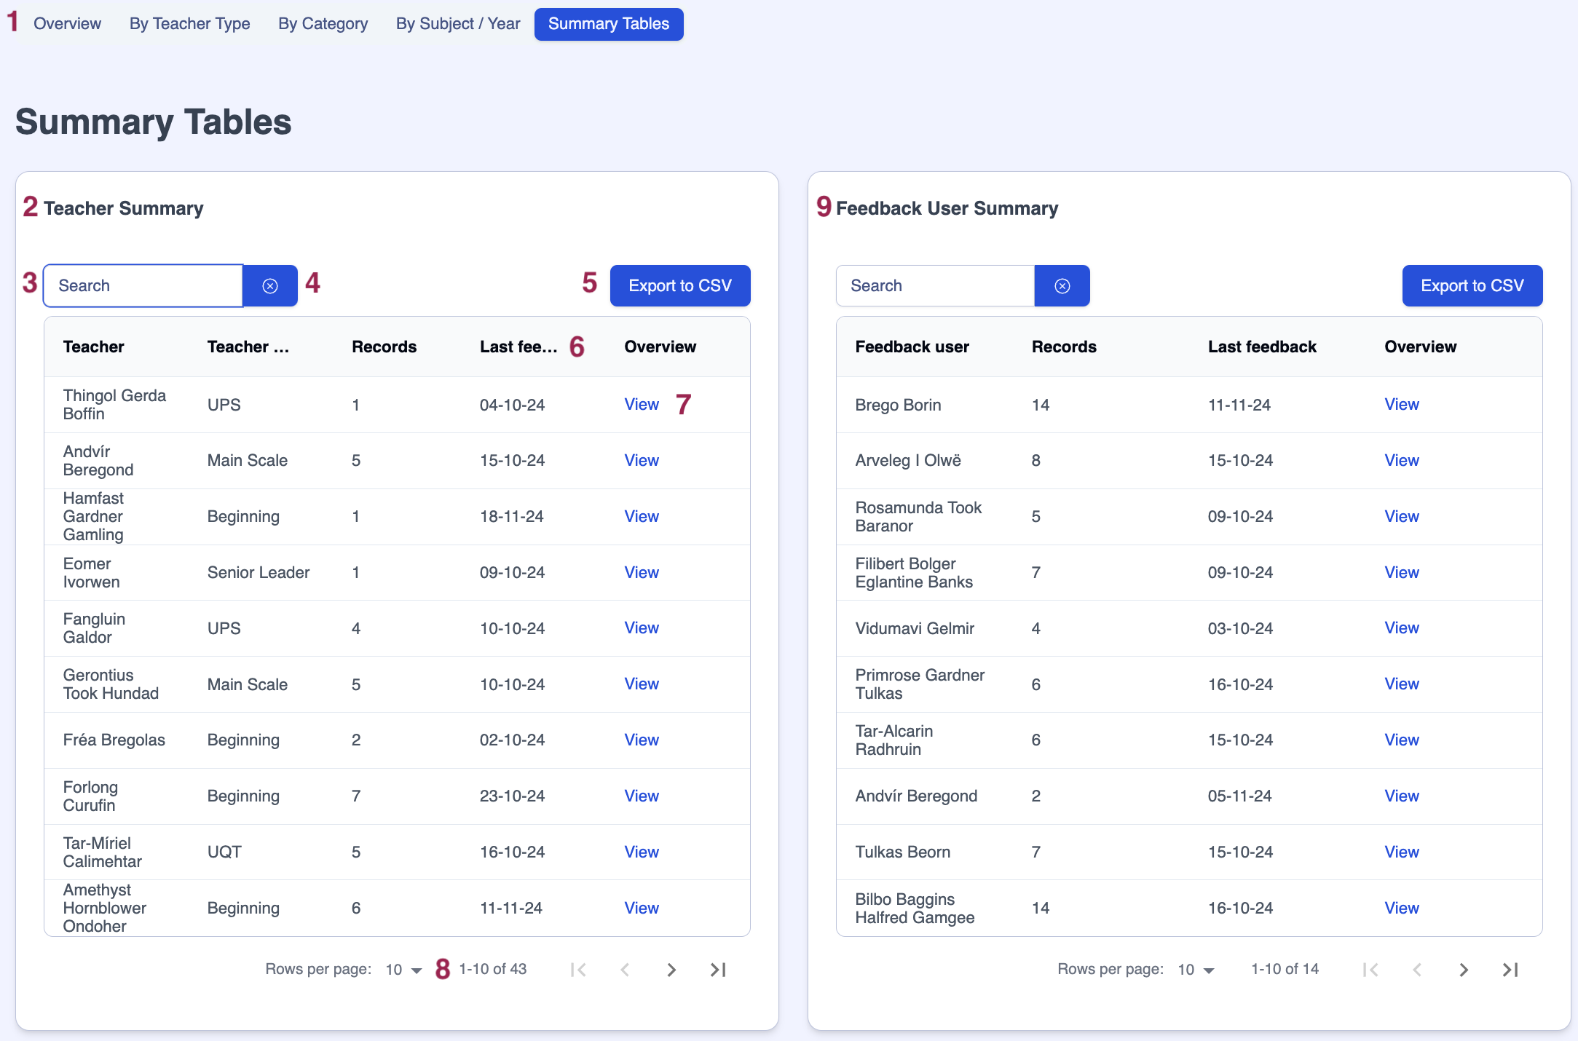This screenshot has width=1578, height=1041.
Task: Go to first page of Feedback User Summary
Action: pyautogui.click(x=1370, y=970)
